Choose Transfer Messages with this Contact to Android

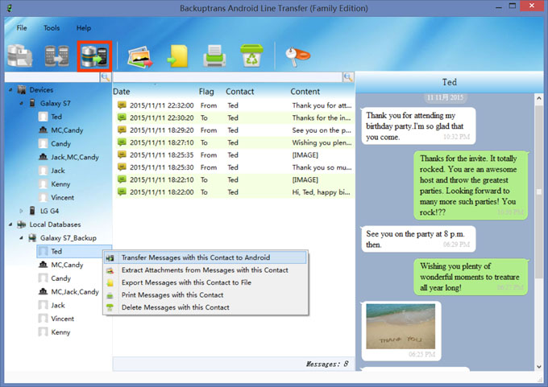(205, 257)
